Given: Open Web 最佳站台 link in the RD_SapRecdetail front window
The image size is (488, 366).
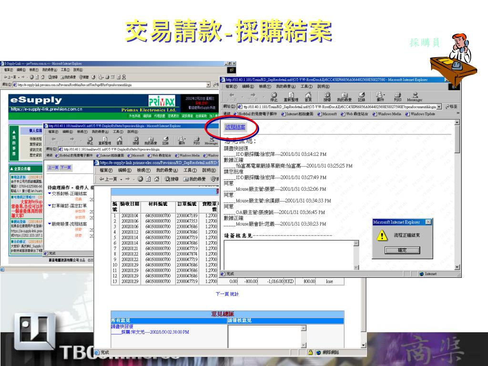Looking at the screenshot, I should (x=355, y=114).
